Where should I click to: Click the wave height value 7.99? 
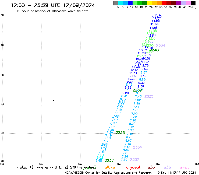(134, 114)
